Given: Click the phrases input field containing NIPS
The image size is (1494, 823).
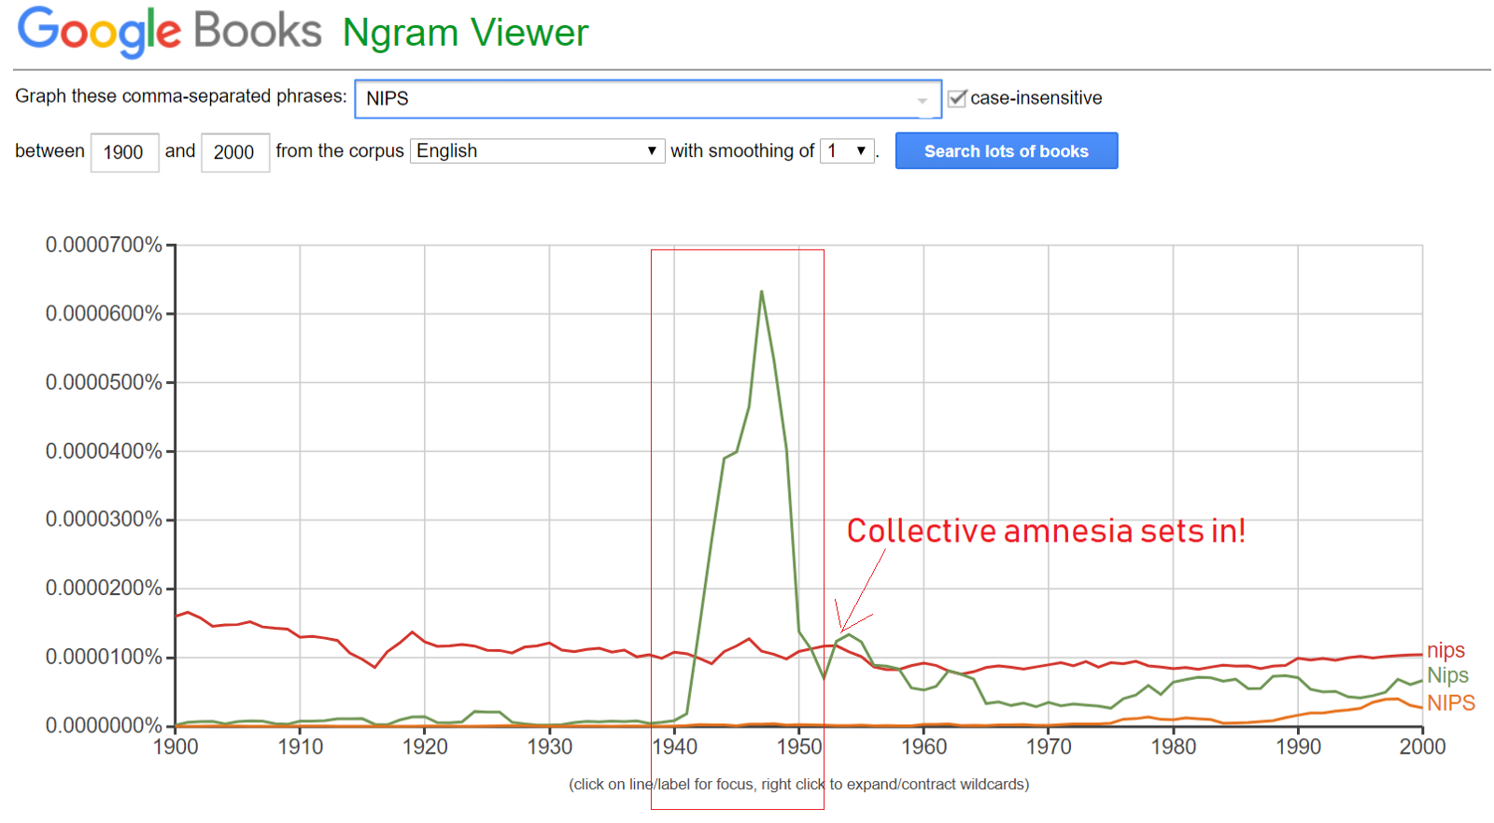Looking at the screenshot, I should click(x=635, y=99).
